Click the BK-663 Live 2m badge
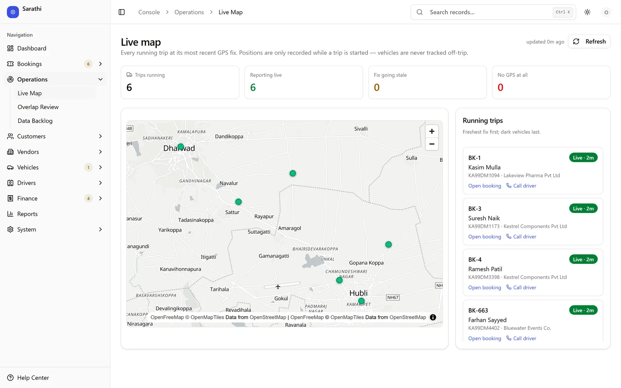The height and width of the screenshot is (388, 621). (583, 310)
